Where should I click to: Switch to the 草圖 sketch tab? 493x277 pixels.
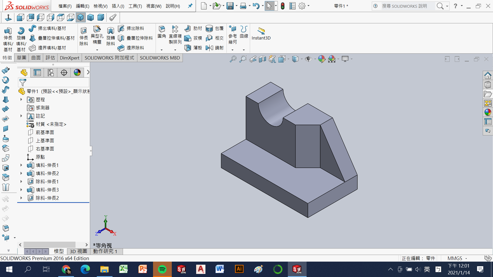[22, 58]
